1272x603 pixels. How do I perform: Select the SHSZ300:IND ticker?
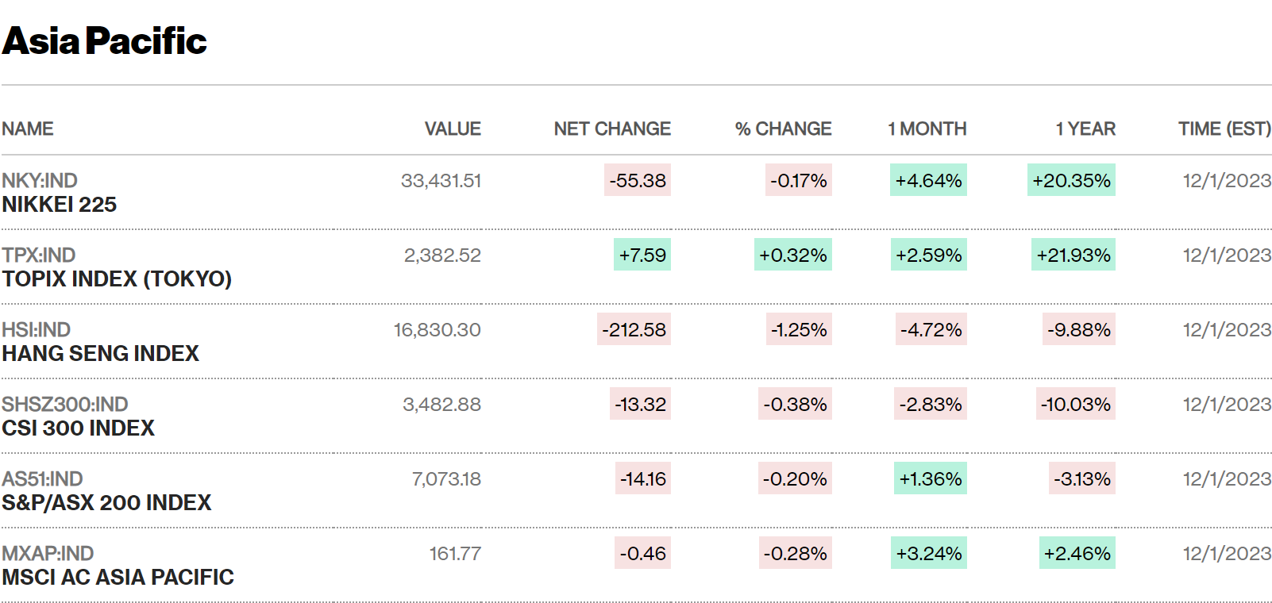(65, 405)
